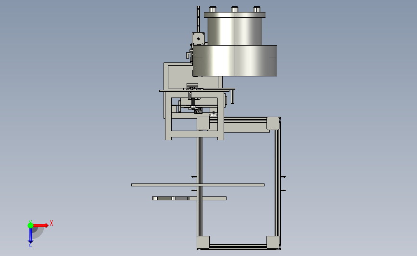The width and height of the screenshot is (417, 256).
Task: Select the bottom-left corner block of the frame
Action: (x=203, y=242)
